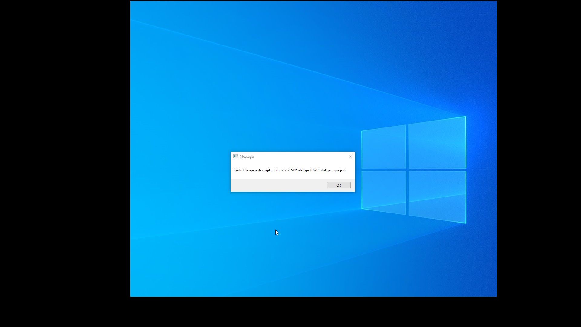Click the black border right of desktop

[539, 151]
